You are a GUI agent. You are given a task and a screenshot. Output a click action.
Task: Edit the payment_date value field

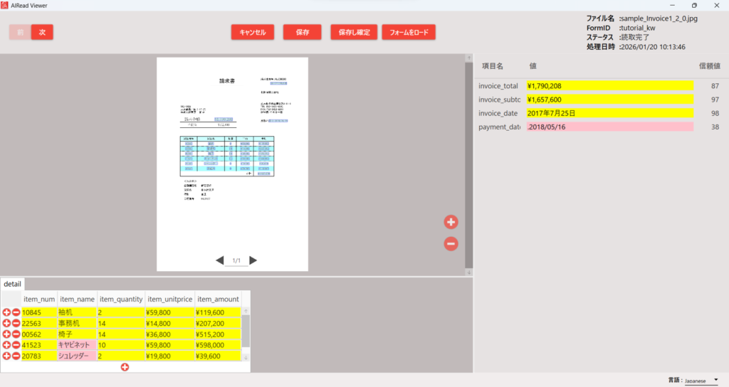609,127
